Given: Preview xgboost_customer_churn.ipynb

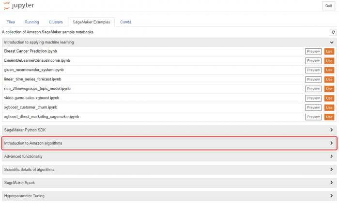Looking at the screenshot, I should pyautogui.click(x=313, y=108).
